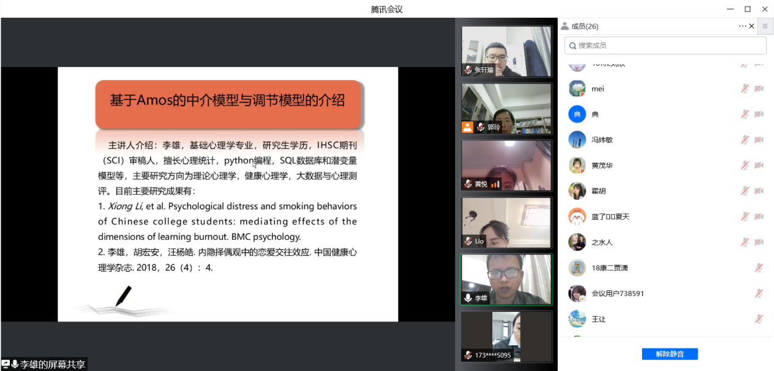Click the camera-off icon for 冯炜敏
The height and width of the screenshot is (371, 774).
(759, 140)
